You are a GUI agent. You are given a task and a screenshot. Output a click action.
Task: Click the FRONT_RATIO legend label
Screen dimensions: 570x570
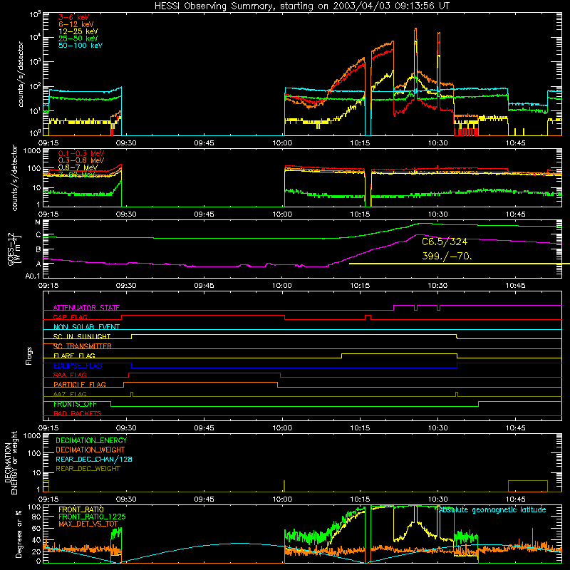[81, 510]
